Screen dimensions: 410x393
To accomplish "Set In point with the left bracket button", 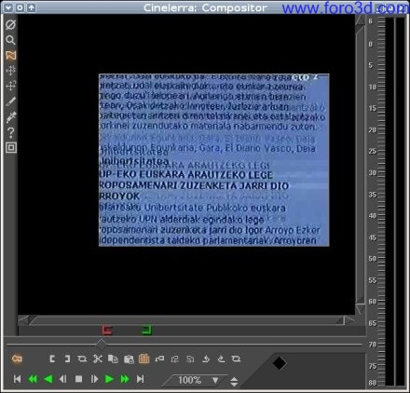I will tap(52, 359).
